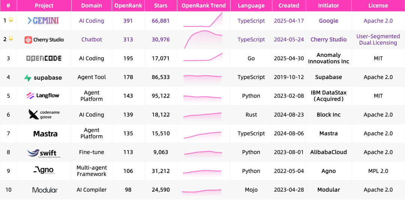Click the goose row trend sparkline
Viewport: 405px width, 200px height.
pyautogui.click(x=203, y=115)
